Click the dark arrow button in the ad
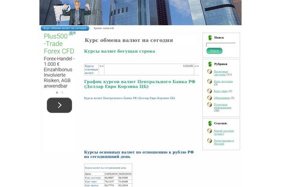 pyautogui.click(x=59, y=105)
